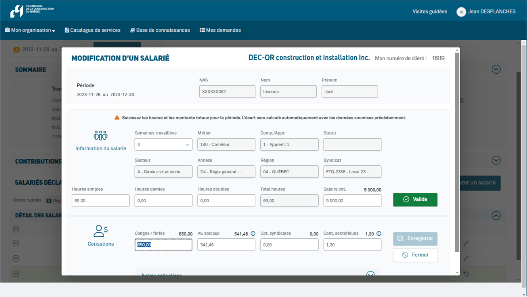
Task: Expand the Autres cotisations section
Action: 371,275
